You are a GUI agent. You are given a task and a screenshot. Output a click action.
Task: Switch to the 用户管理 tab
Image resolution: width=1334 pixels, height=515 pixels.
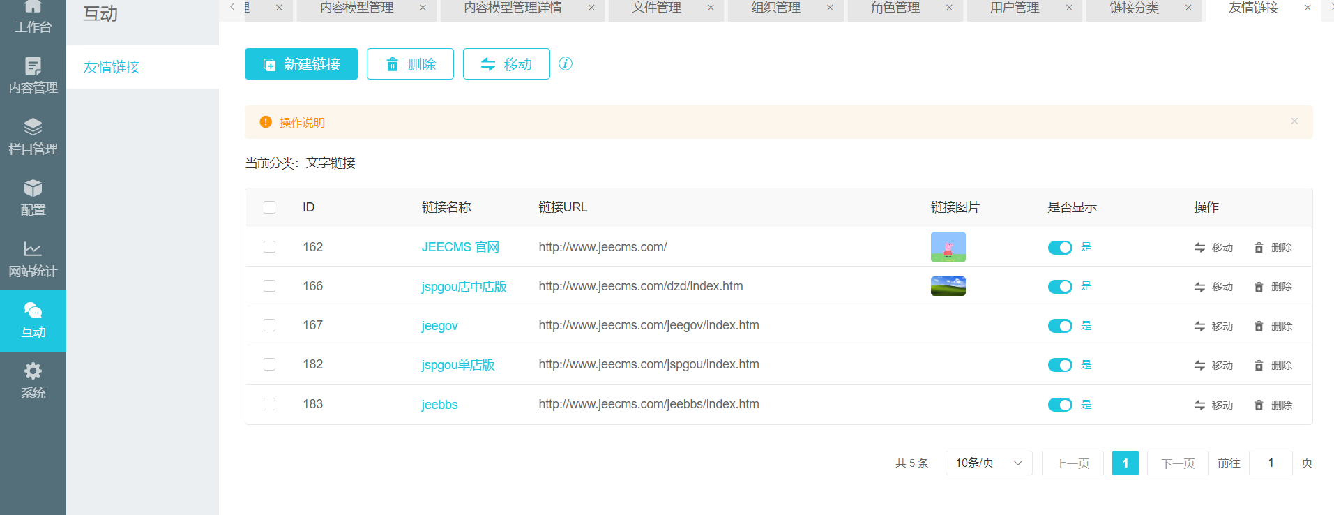[1014, 8]
